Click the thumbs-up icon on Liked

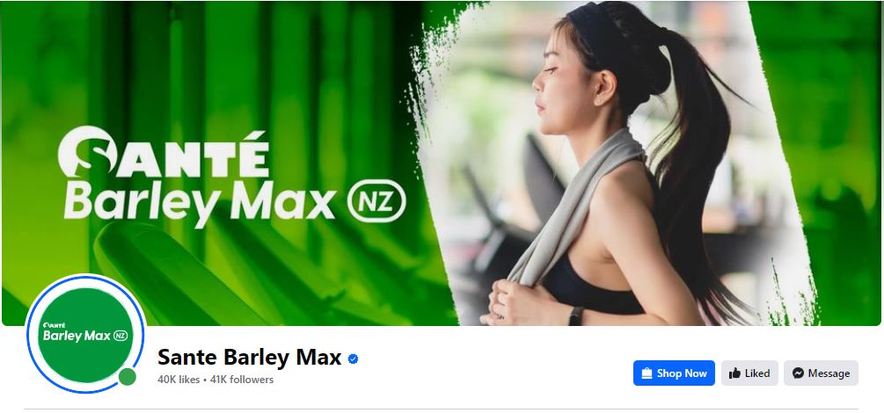[734, 373]
